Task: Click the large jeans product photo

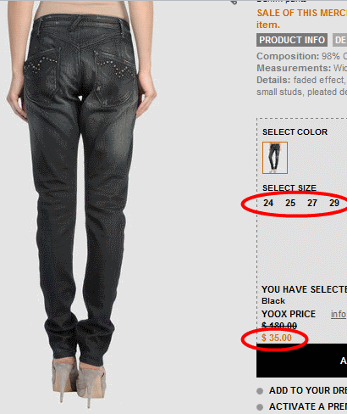Action: (82, 204)
